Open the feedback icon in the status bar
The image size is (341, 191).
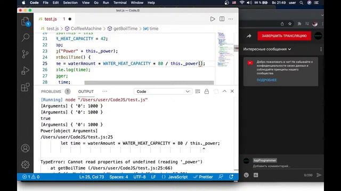pyautogui.click(x=221, y=177)
